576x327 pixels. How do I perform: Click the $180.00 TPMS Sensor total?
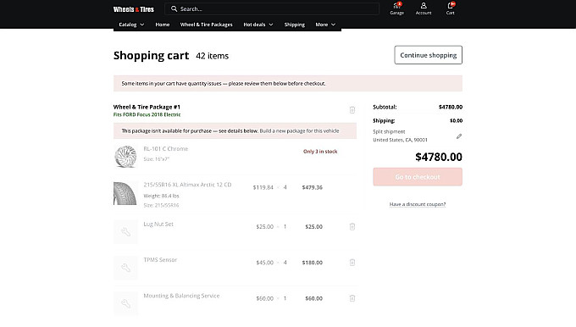tap(313, 263)
